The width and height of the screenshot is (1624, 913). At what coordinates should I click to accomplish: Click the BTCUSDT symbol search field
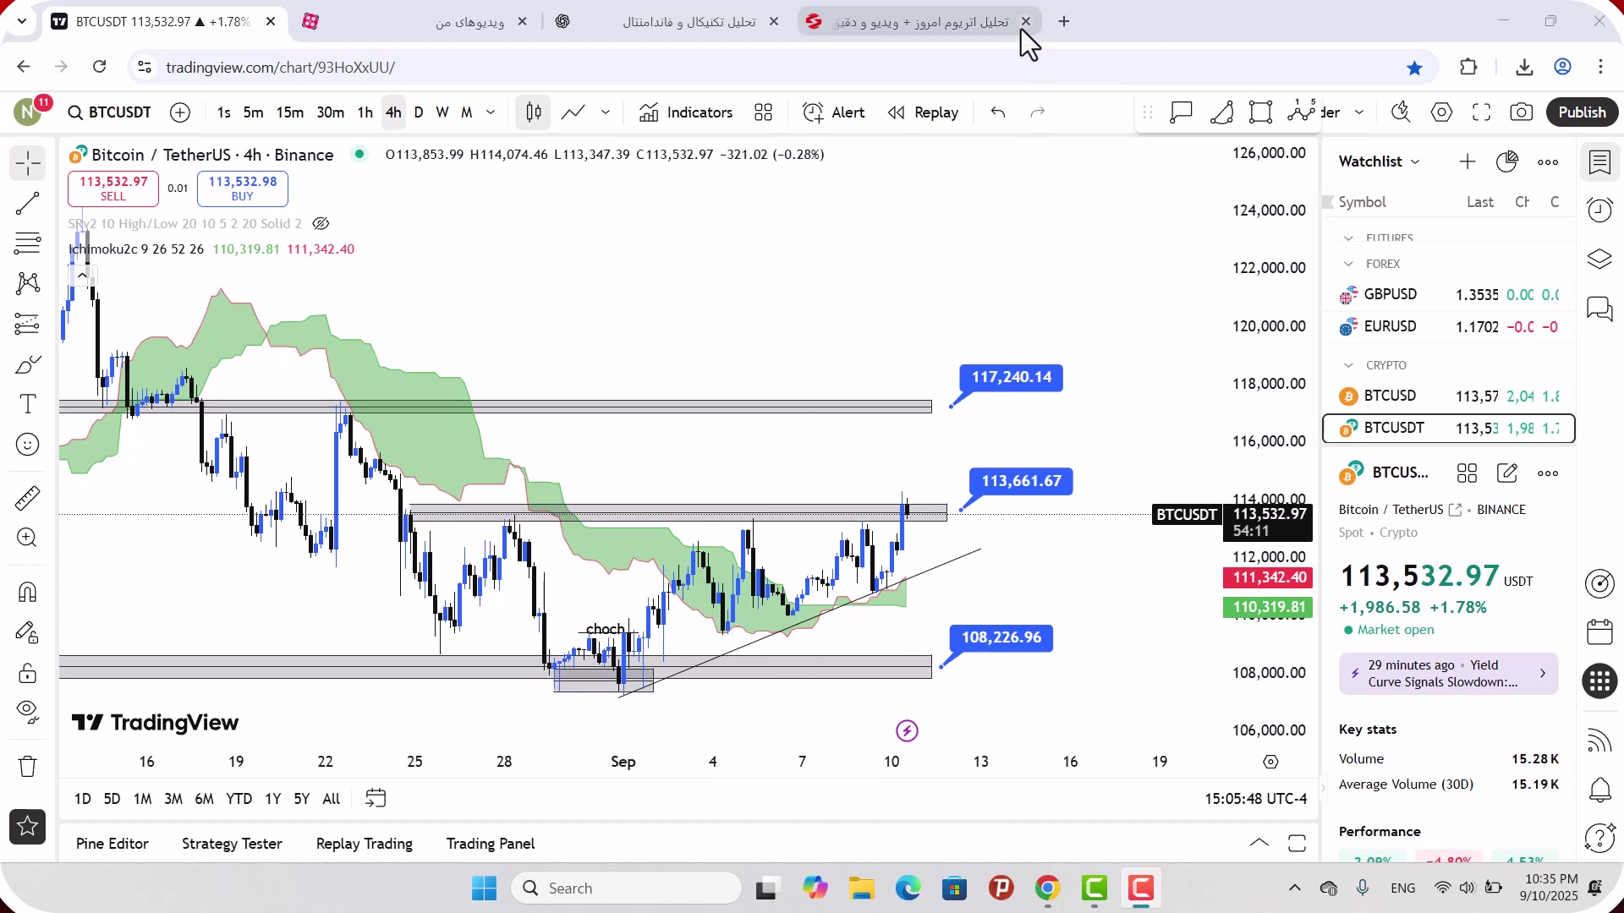coord(110,112)
